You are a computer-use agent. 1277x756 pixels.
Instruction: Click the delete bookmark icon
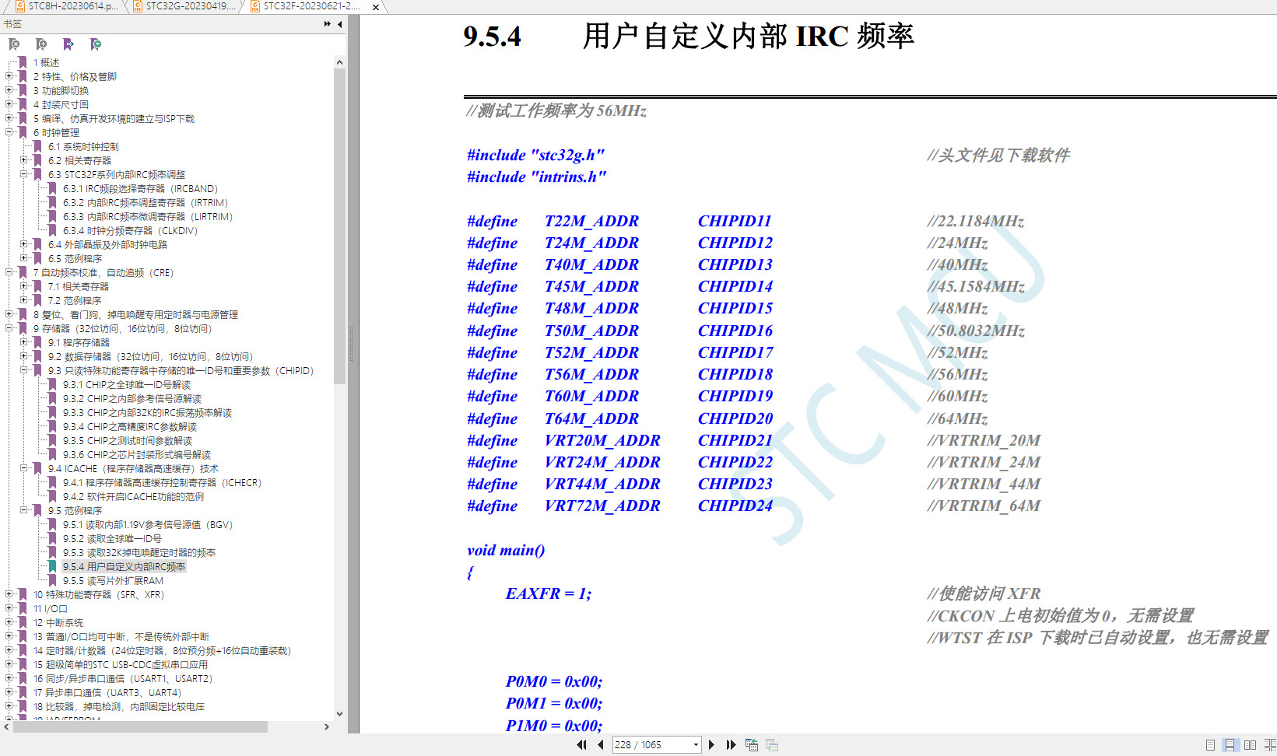14,44
